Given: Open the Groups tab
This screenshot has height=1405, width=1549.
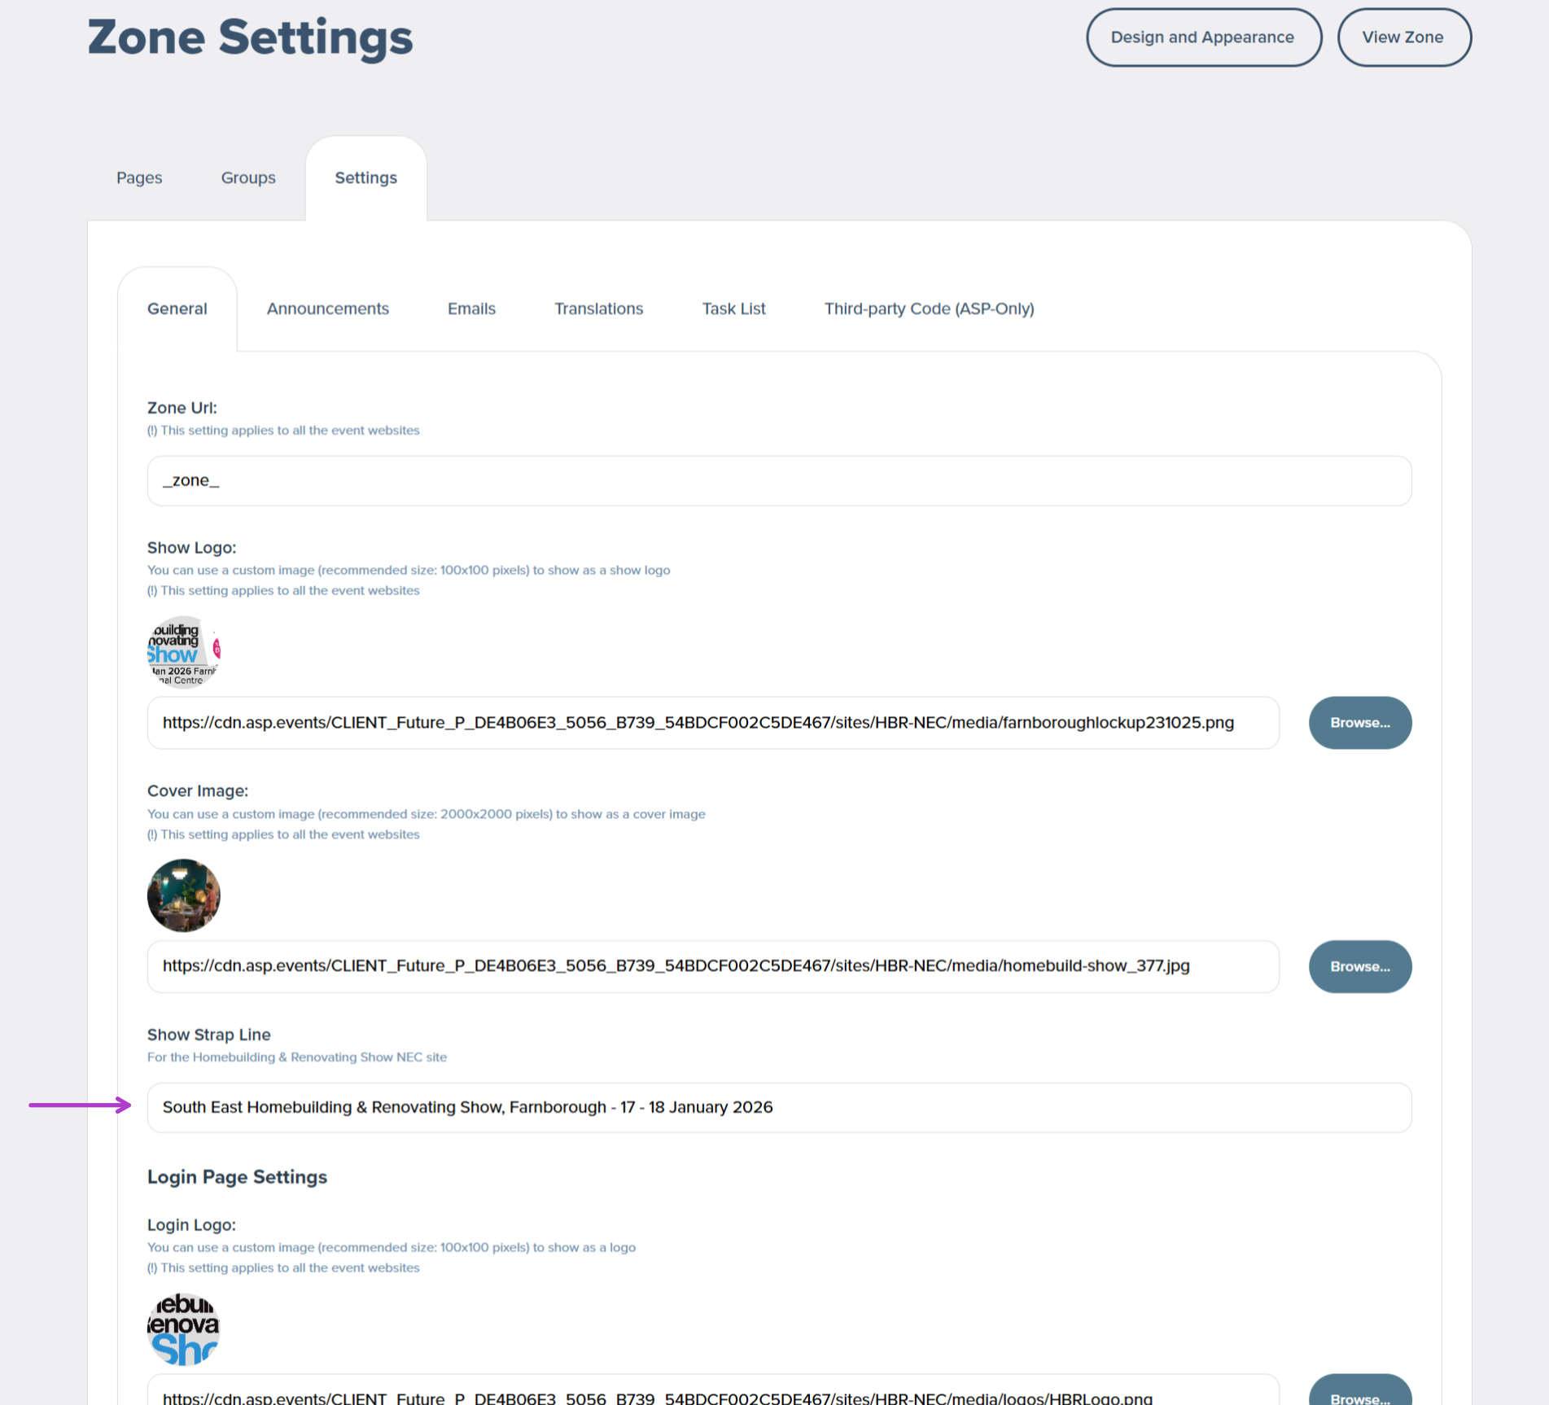Looking at the screenshot, I should pyautogui.click(x=247, y=177).
